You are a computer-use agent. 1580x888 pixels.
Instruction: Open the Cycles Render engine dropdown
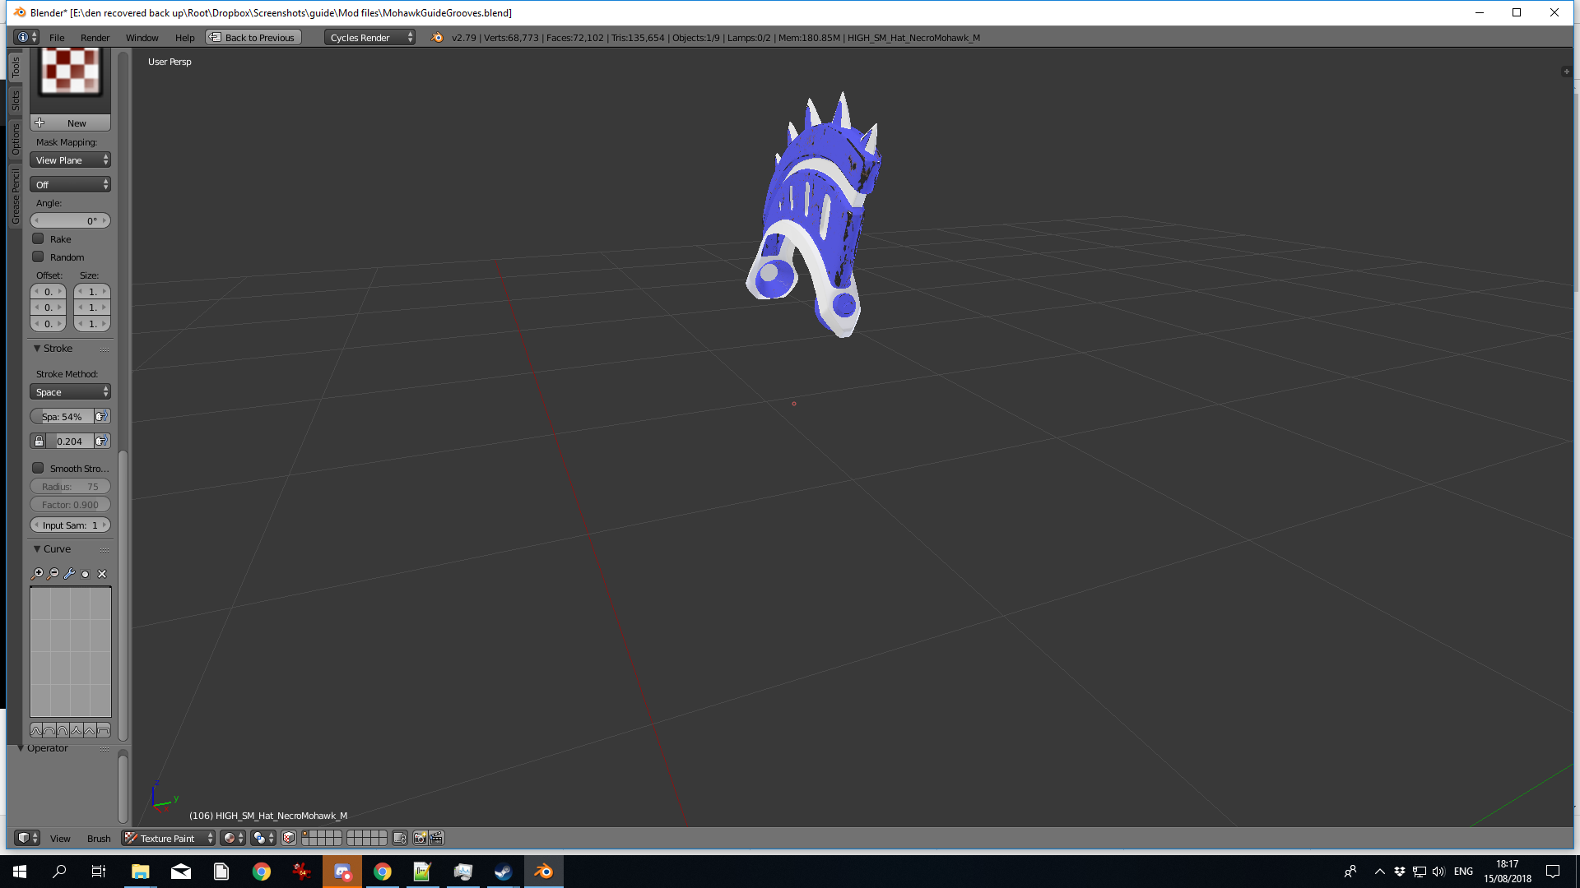coord(369,38)
